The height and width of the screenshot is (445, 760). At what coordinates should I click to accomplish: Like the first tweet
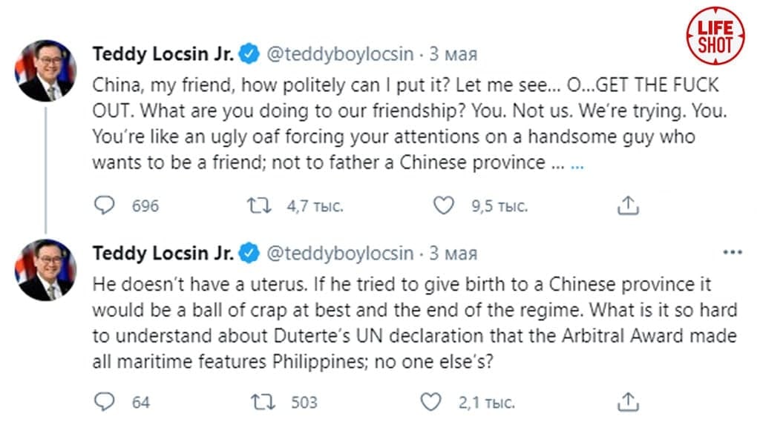coord(443,205)
